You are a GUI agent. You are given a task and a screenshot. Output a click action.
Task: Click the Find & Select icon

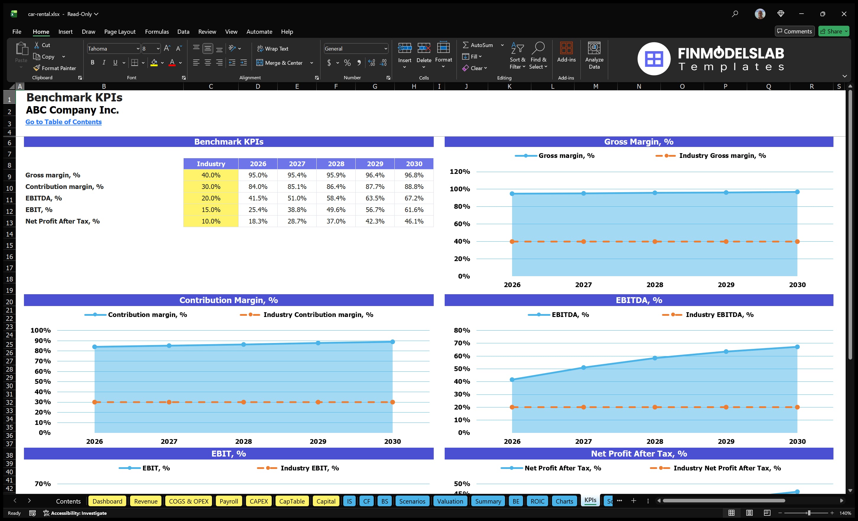tap(538, 56)
